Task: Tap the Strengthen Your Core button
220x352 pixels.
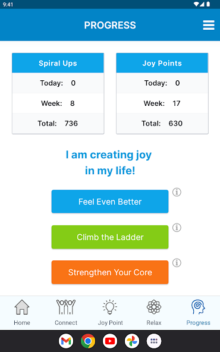Action: [110, 272]
